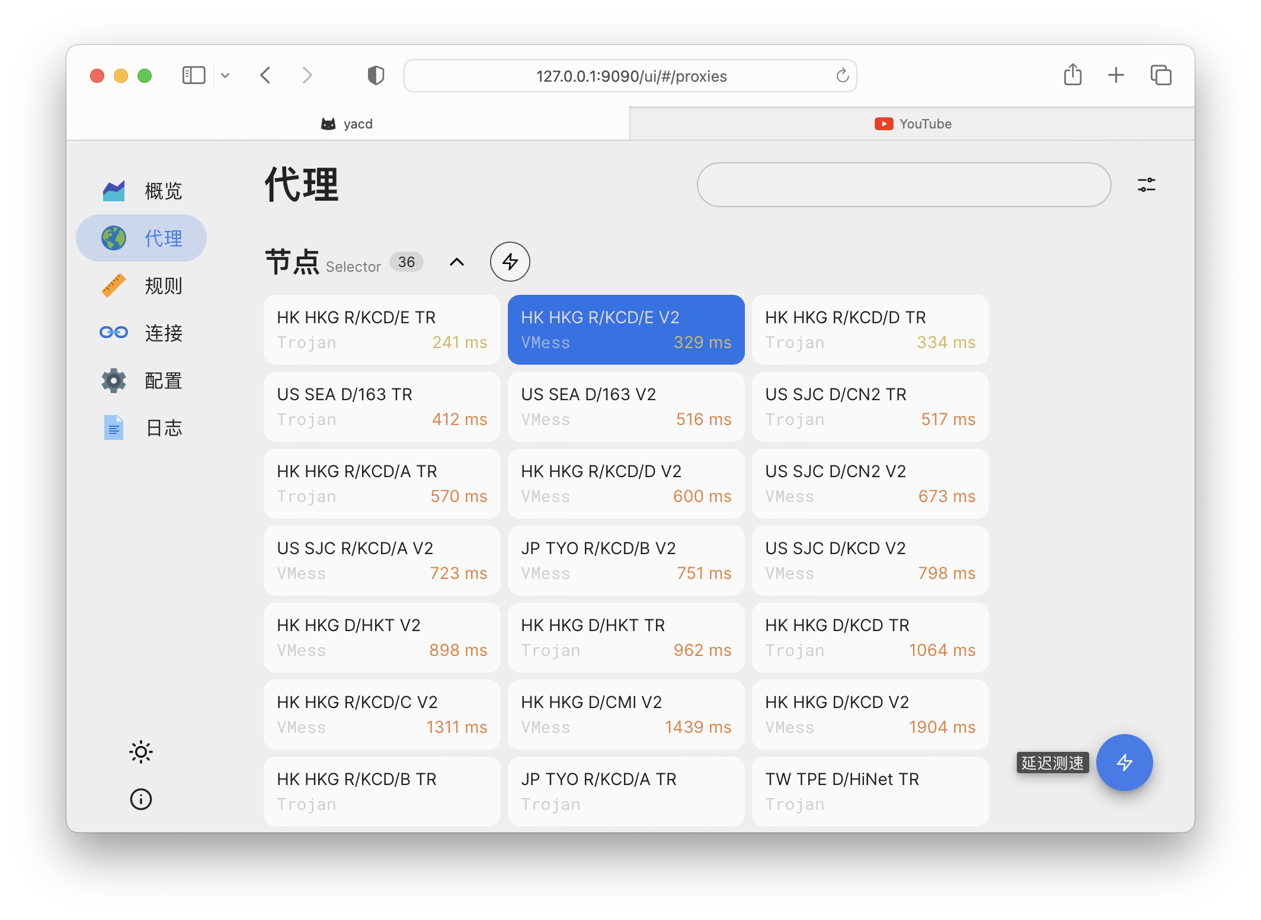The image size is (1261, 920).
Task: Click the document icon beside 日志
Action: coord(114,427)
